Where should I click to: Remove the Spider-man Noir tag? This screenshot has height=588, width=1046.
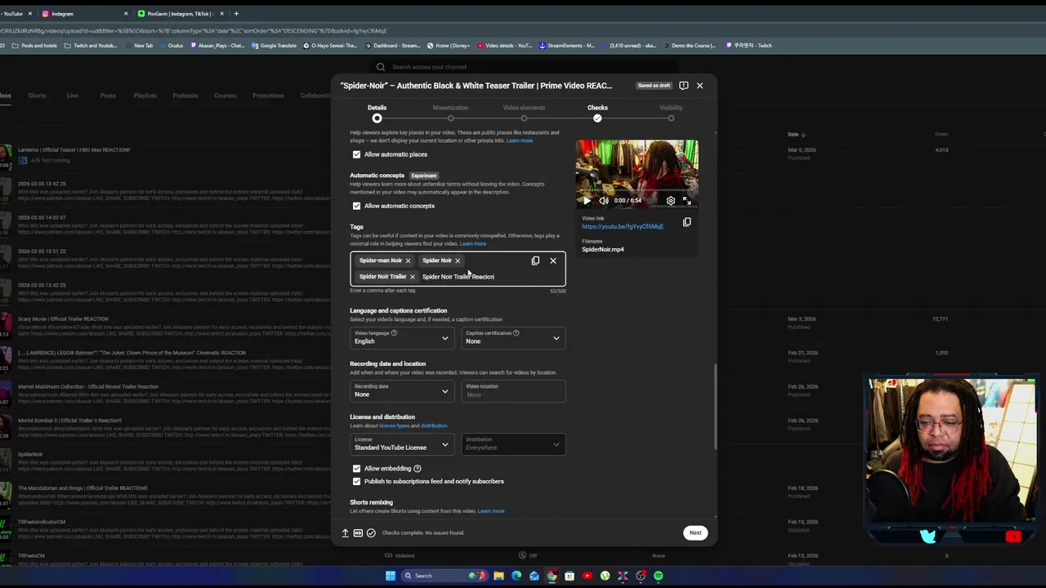pos(408,261)
